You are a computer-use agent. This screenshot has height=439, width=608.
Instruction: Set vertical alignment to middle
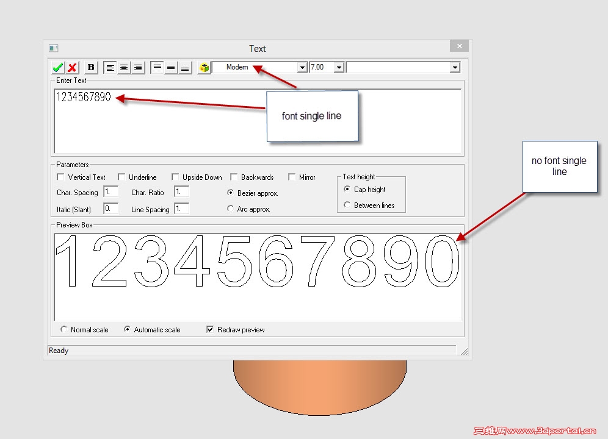click(171, 68)
